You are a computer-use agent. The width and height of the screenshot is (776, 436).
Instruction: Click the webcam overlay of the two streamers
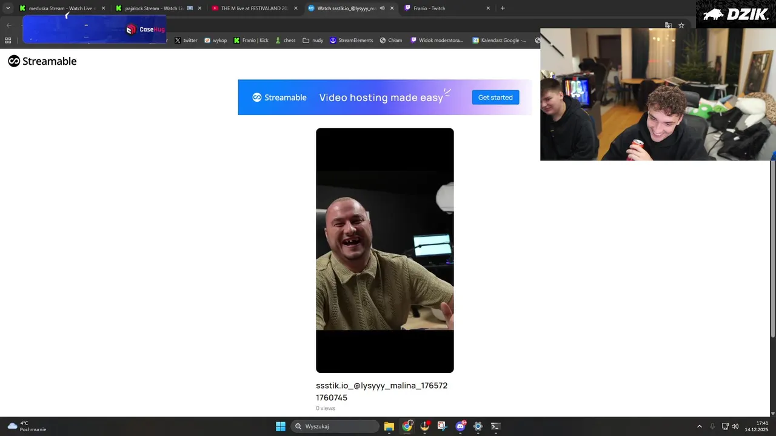coord(658,94)
